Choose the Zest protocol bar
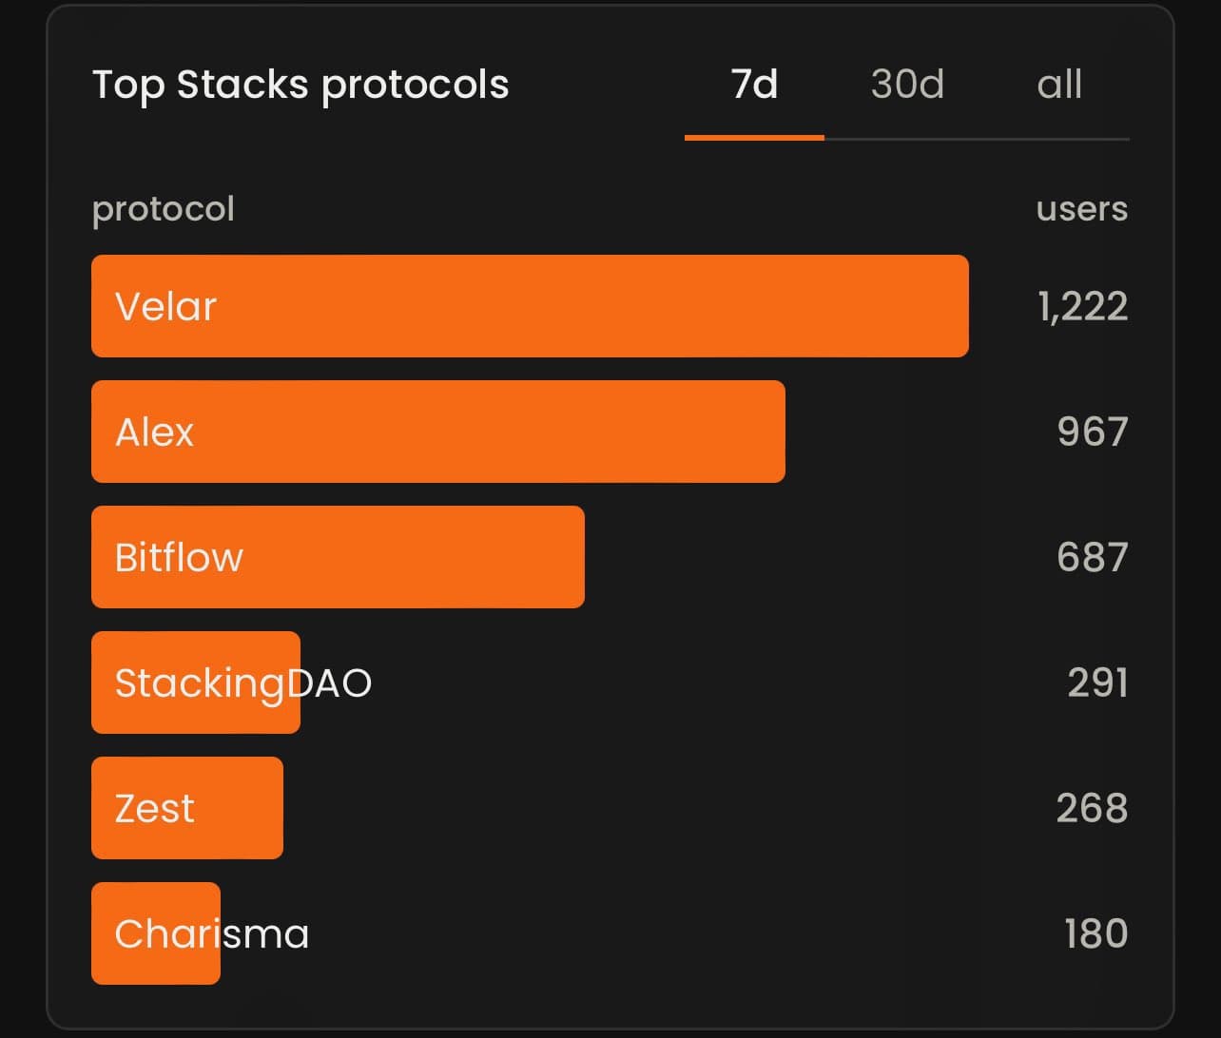 tap(187, 808)
